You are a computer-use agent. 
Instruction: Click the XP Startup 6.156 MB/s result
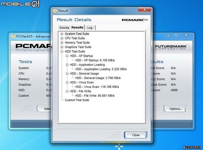point(95,60)
